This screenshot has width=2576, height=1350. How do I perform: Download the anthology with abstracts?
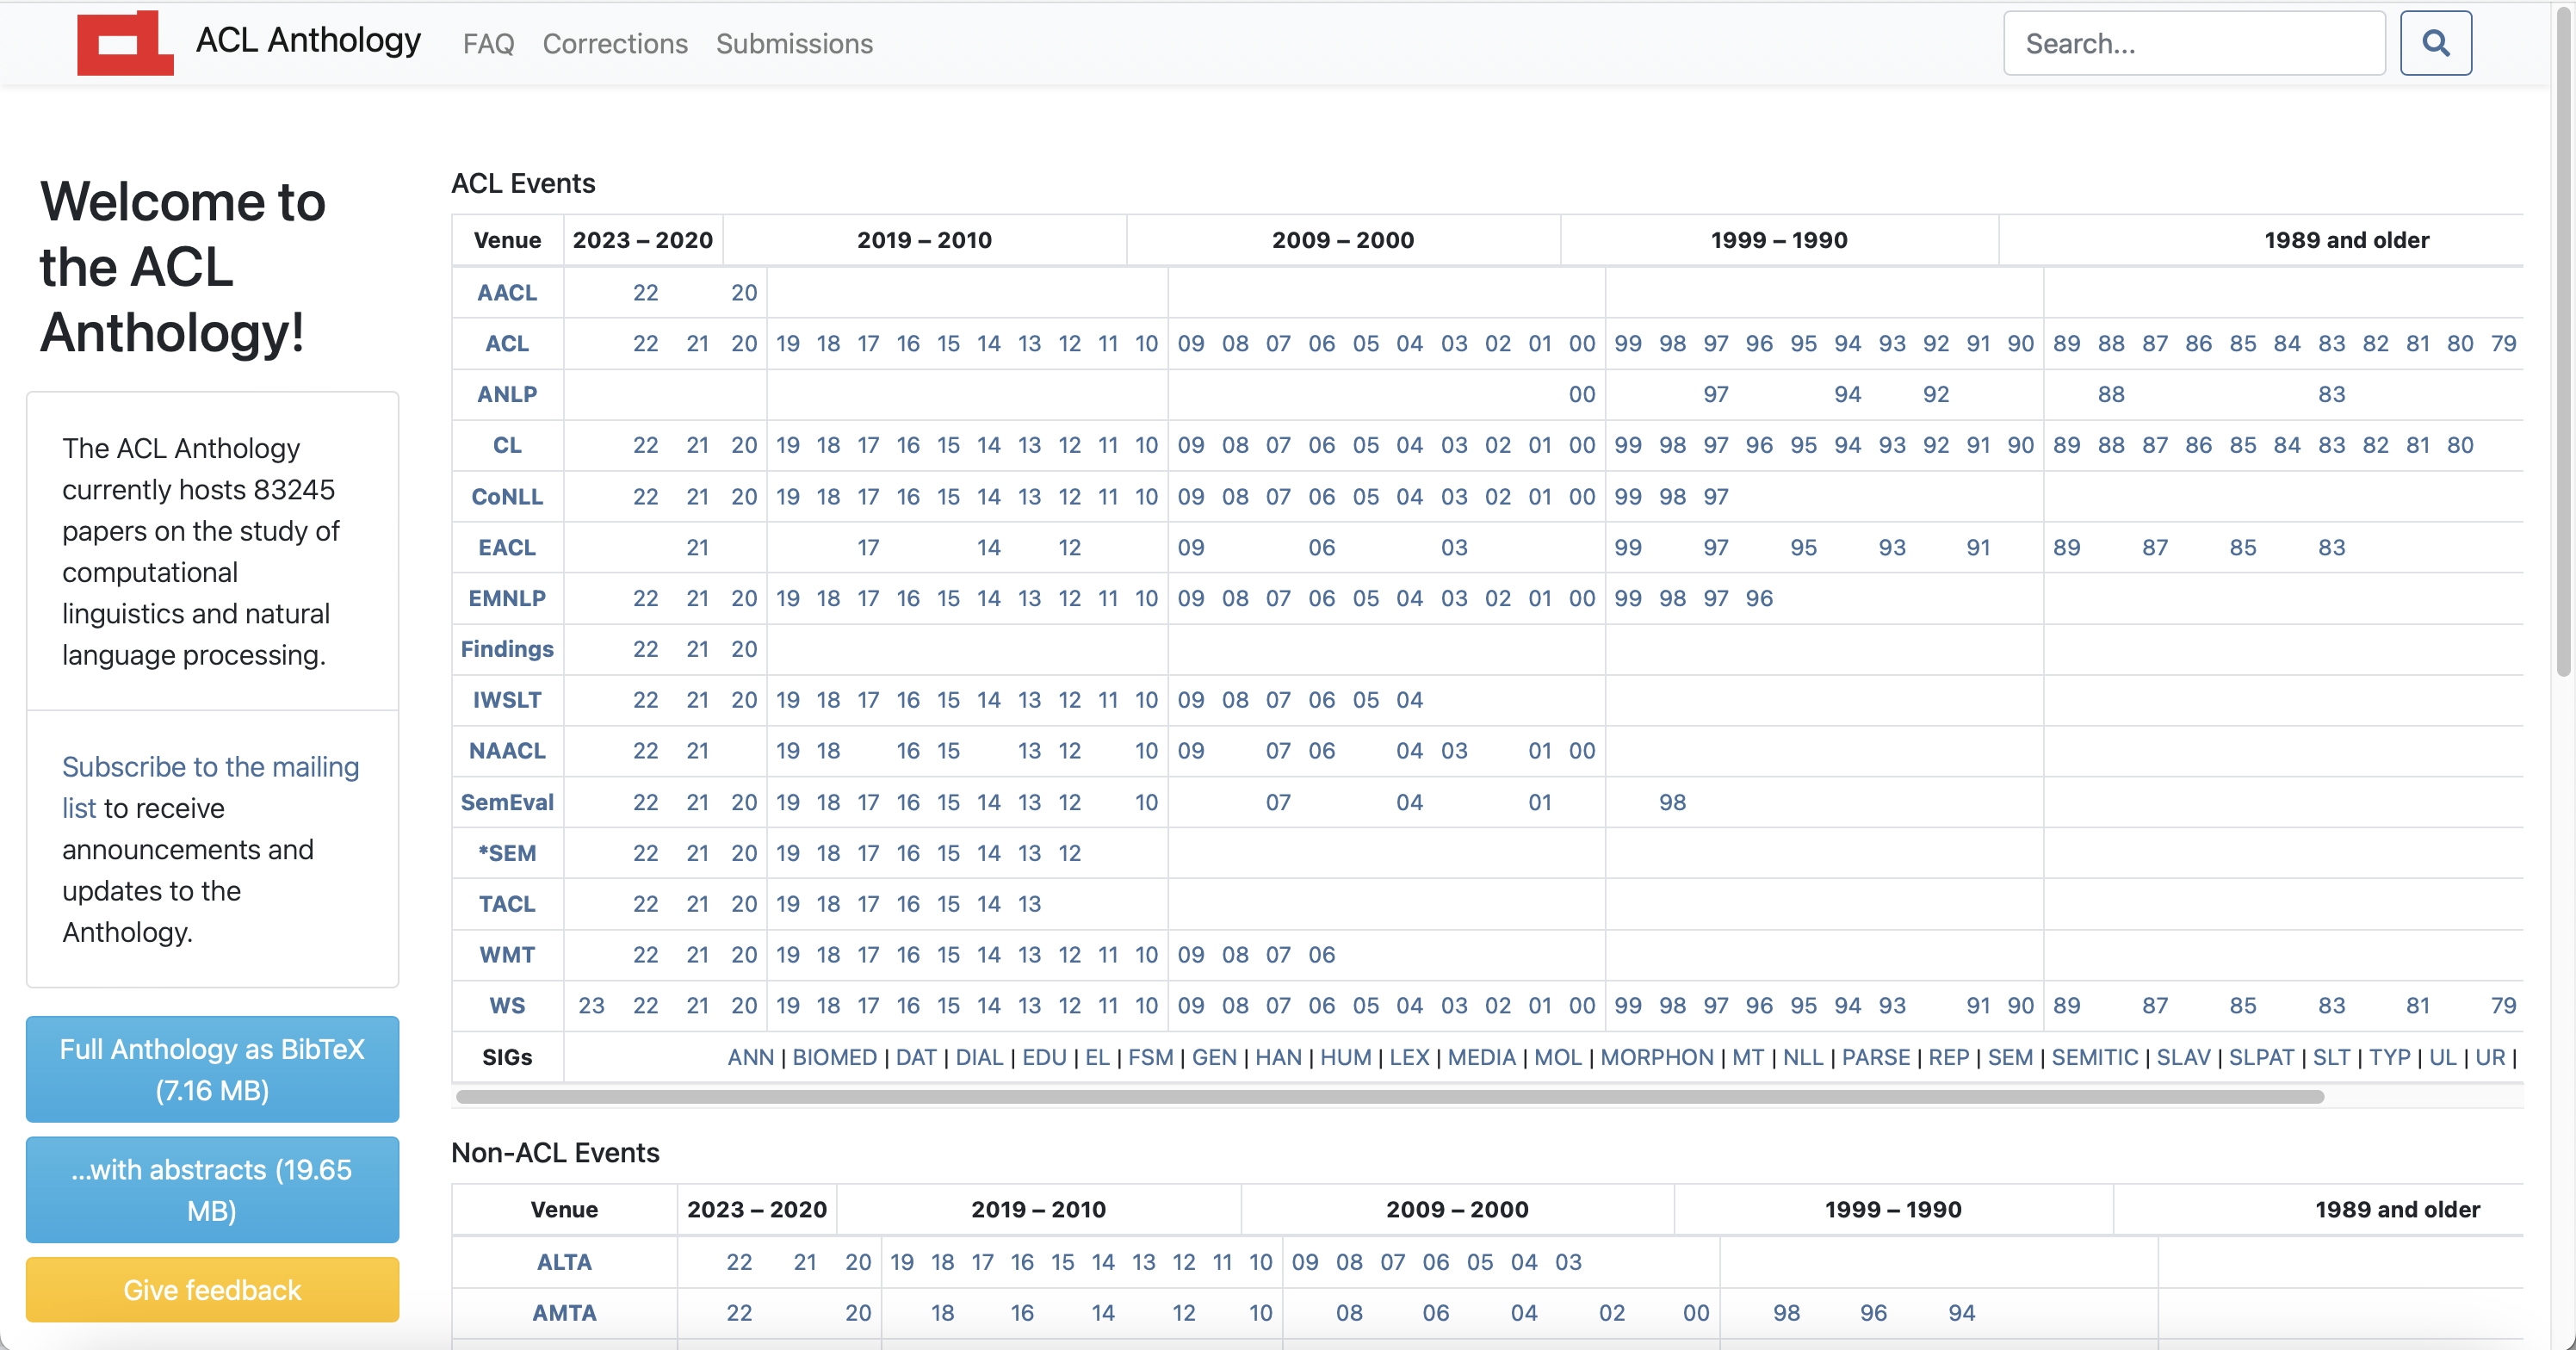pos(212,1189)
